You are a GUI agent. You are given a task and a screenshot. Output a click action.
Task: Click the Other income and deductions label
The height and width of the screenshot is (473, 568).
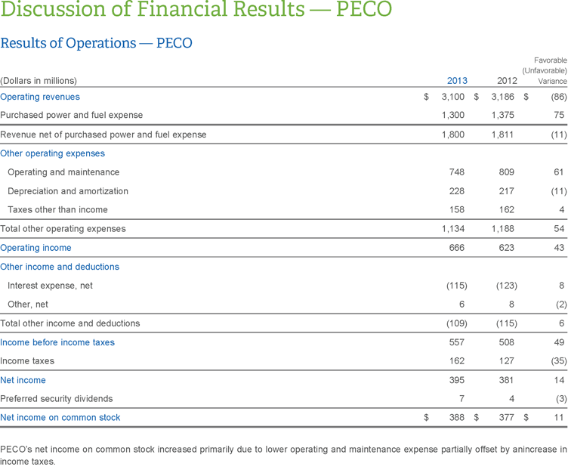click(60, 267)
